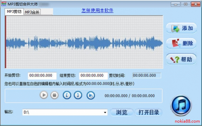Click the 添加 add file button
This screenshot has height=126, width=202.
[x=181, y=28]
